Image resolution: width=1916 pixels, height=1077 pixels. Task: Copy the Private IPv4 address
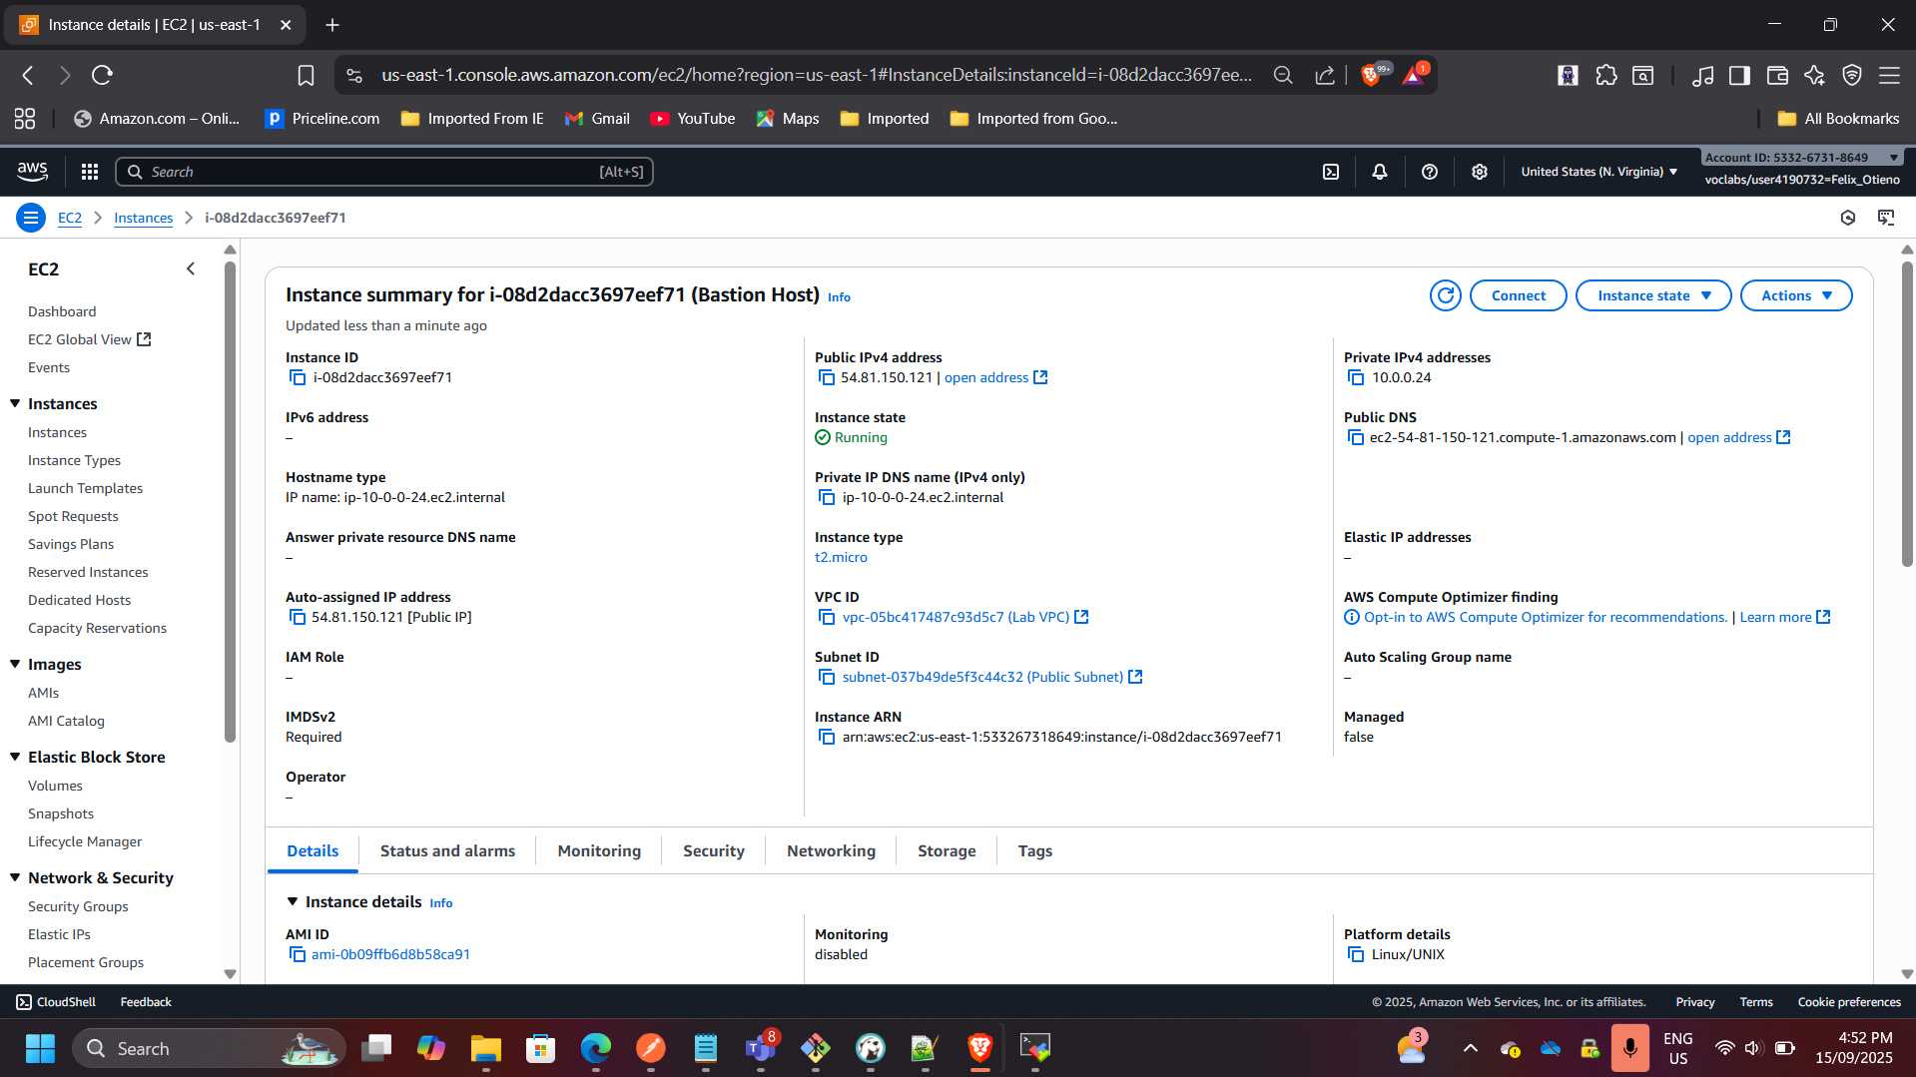click(1355, 377)
